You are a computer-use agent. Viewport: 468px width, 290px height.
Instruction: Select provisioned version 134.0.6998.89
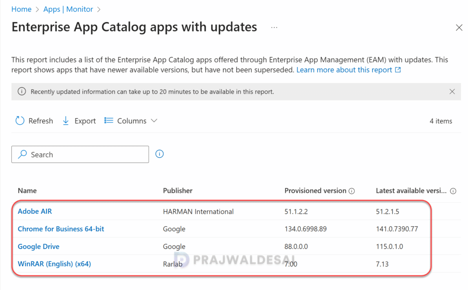pyautogui.click(x=305, y=229)
